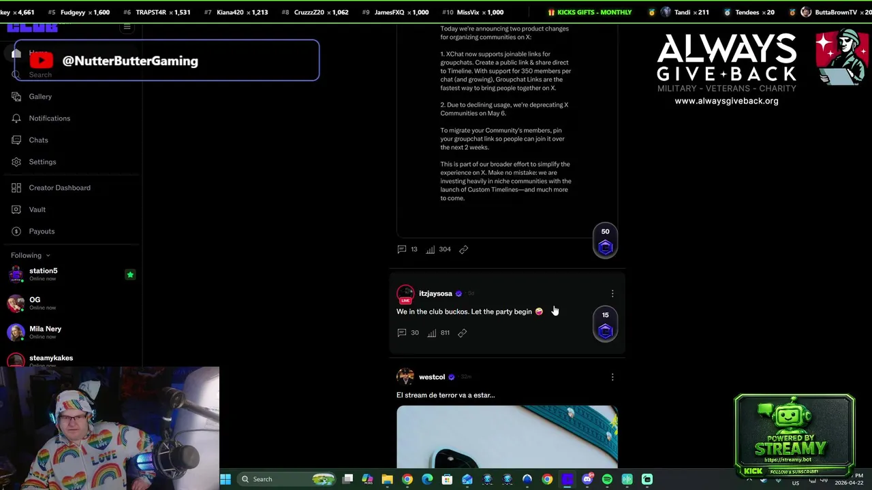The height and width of the screenshot is (490, 872).
Task: Open itzjaysosa's profile avatar
Action: pyautogui.click(x=405, y=293)
